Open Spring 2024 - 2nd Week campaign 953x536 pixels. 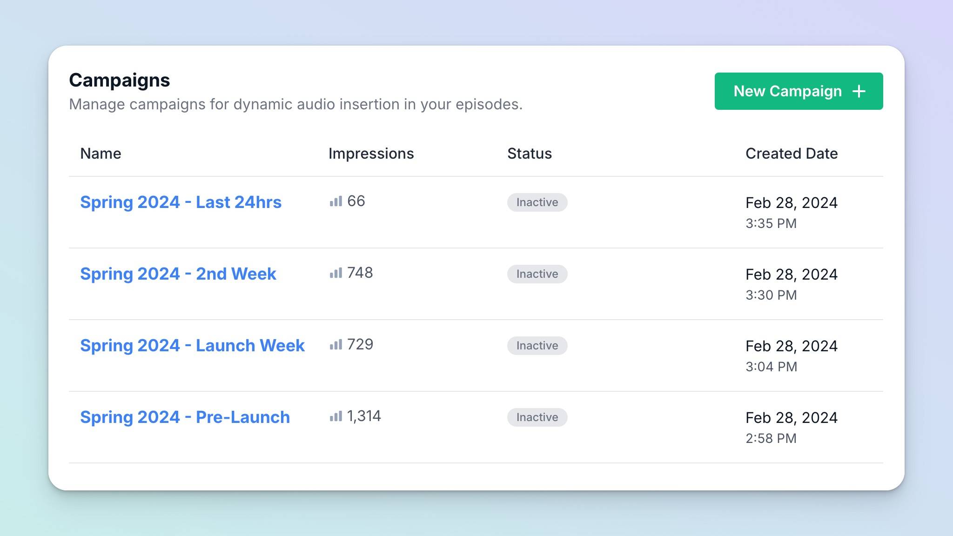coord(178,274)
